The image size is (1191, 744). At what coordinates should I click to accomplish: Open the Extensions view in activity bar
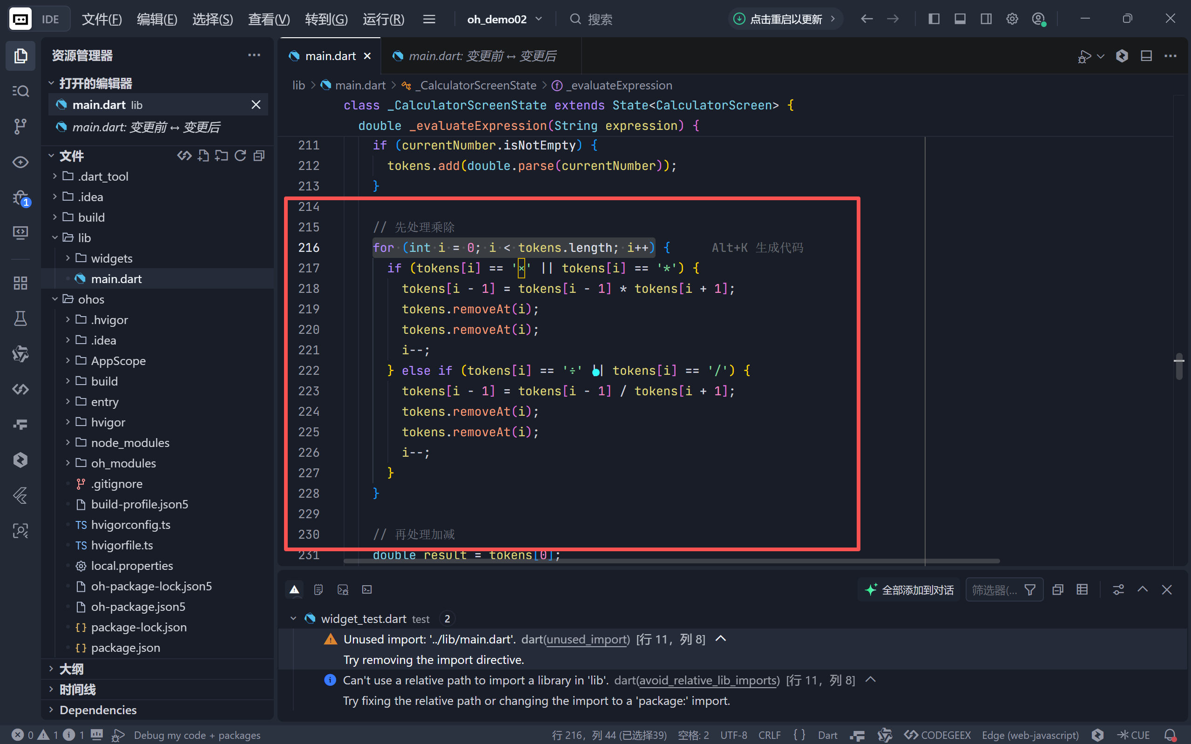(20, 283)
